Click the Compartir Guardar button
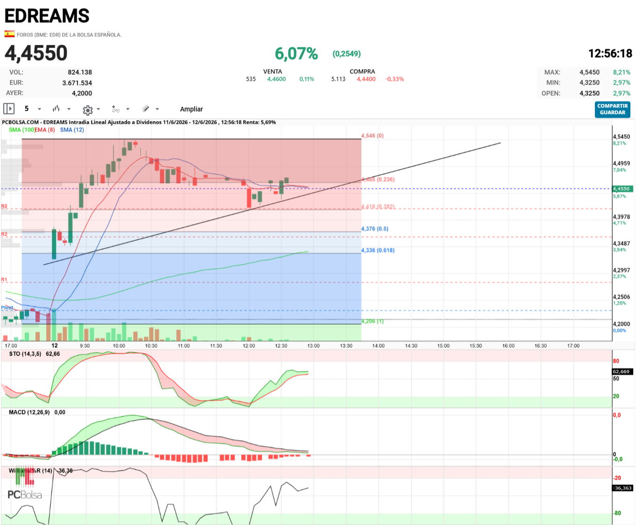This screenshot has height=525, width=636. [x=613, y=109]
